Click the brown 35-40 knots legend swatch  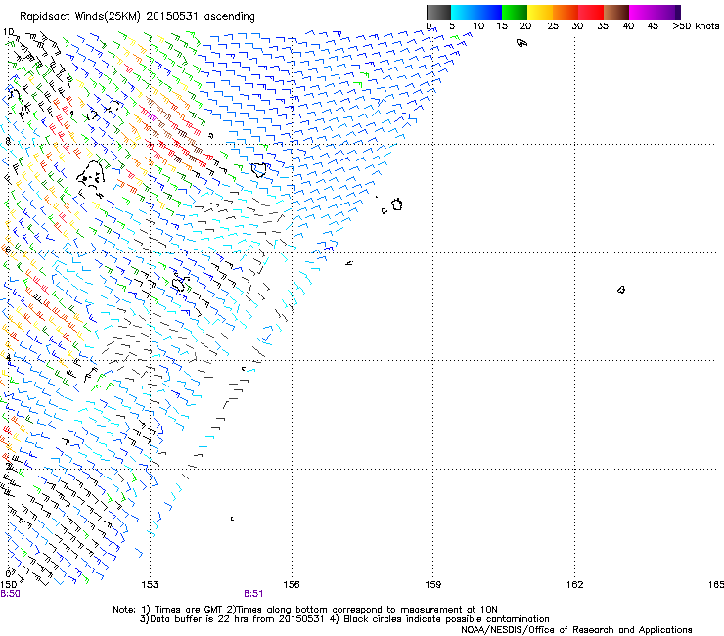[x=616, y=12]
